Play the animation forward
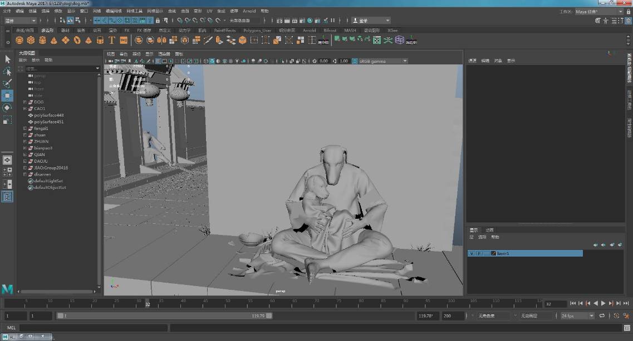The image size is (633, 341). pos(603,303)
